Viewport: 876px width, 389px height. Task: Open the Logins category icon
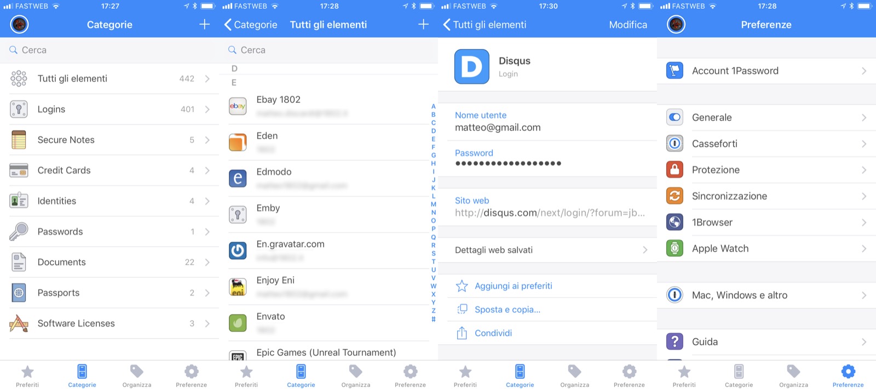point(19,109)
